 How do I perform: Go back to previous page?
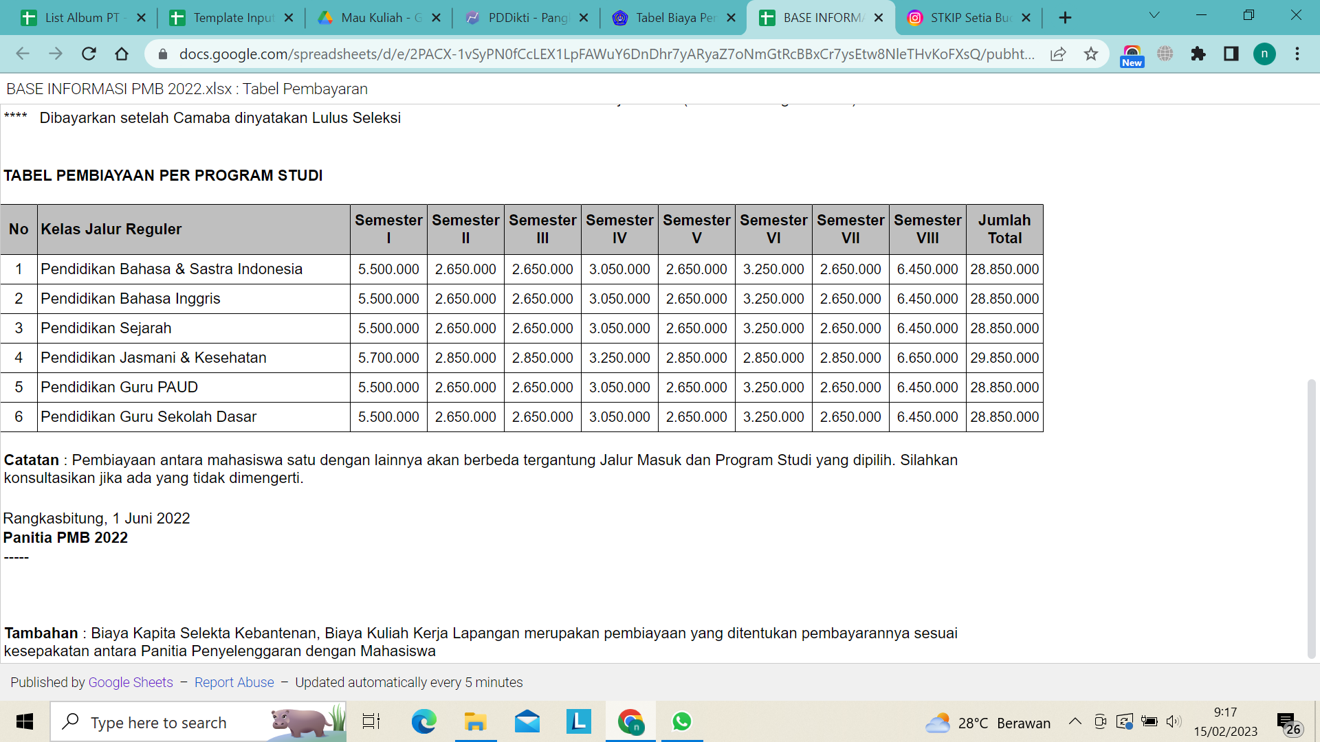click(x=23, y=54)
